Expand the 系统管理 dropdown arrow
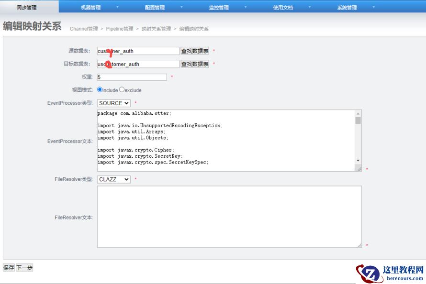426x284 pixels. click(373, 7)
